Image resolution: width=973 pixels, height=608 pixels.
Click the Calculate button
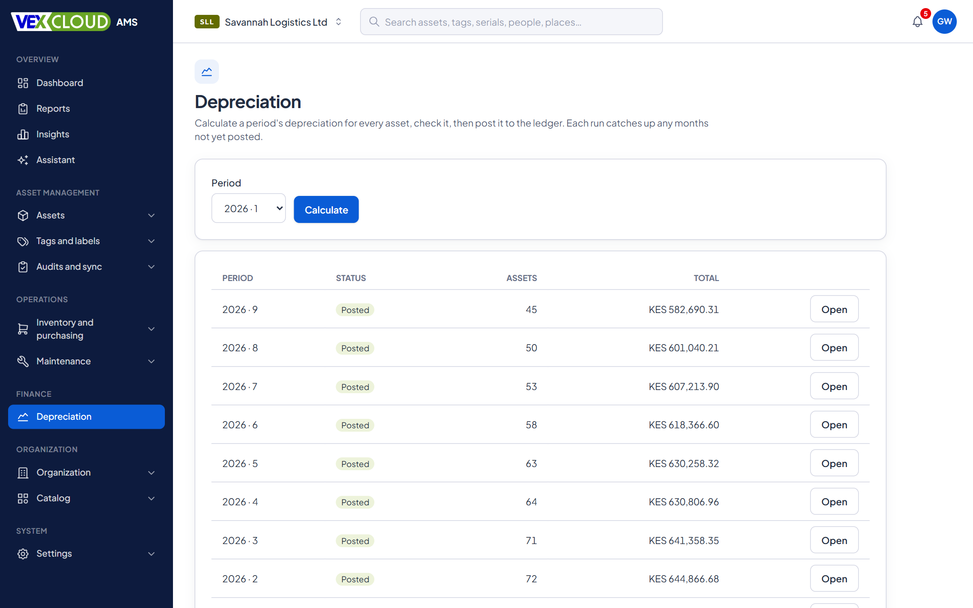(x=326, y=209)
